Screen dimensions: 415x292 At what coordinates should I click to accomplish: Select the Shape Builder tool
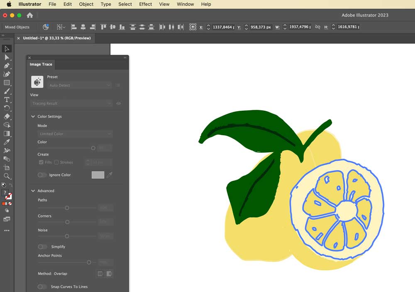point(7,125)
